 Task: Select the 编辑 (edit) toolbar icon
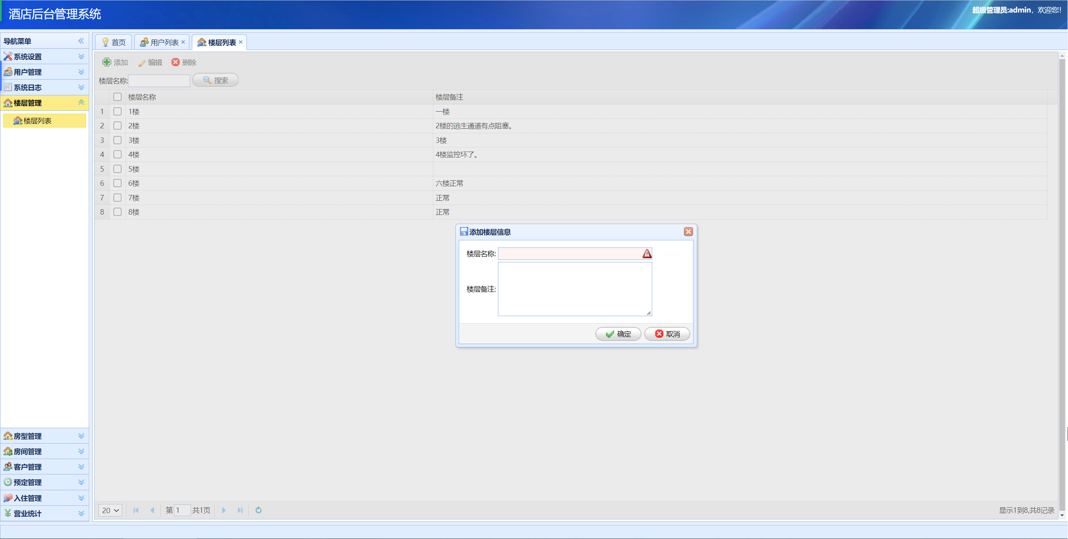tap(150, 62)
